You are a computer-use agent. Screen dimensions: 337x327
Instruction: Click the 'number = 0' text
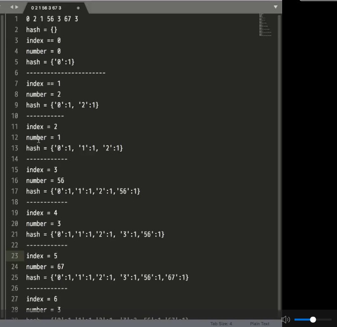[x=43, y=51]
